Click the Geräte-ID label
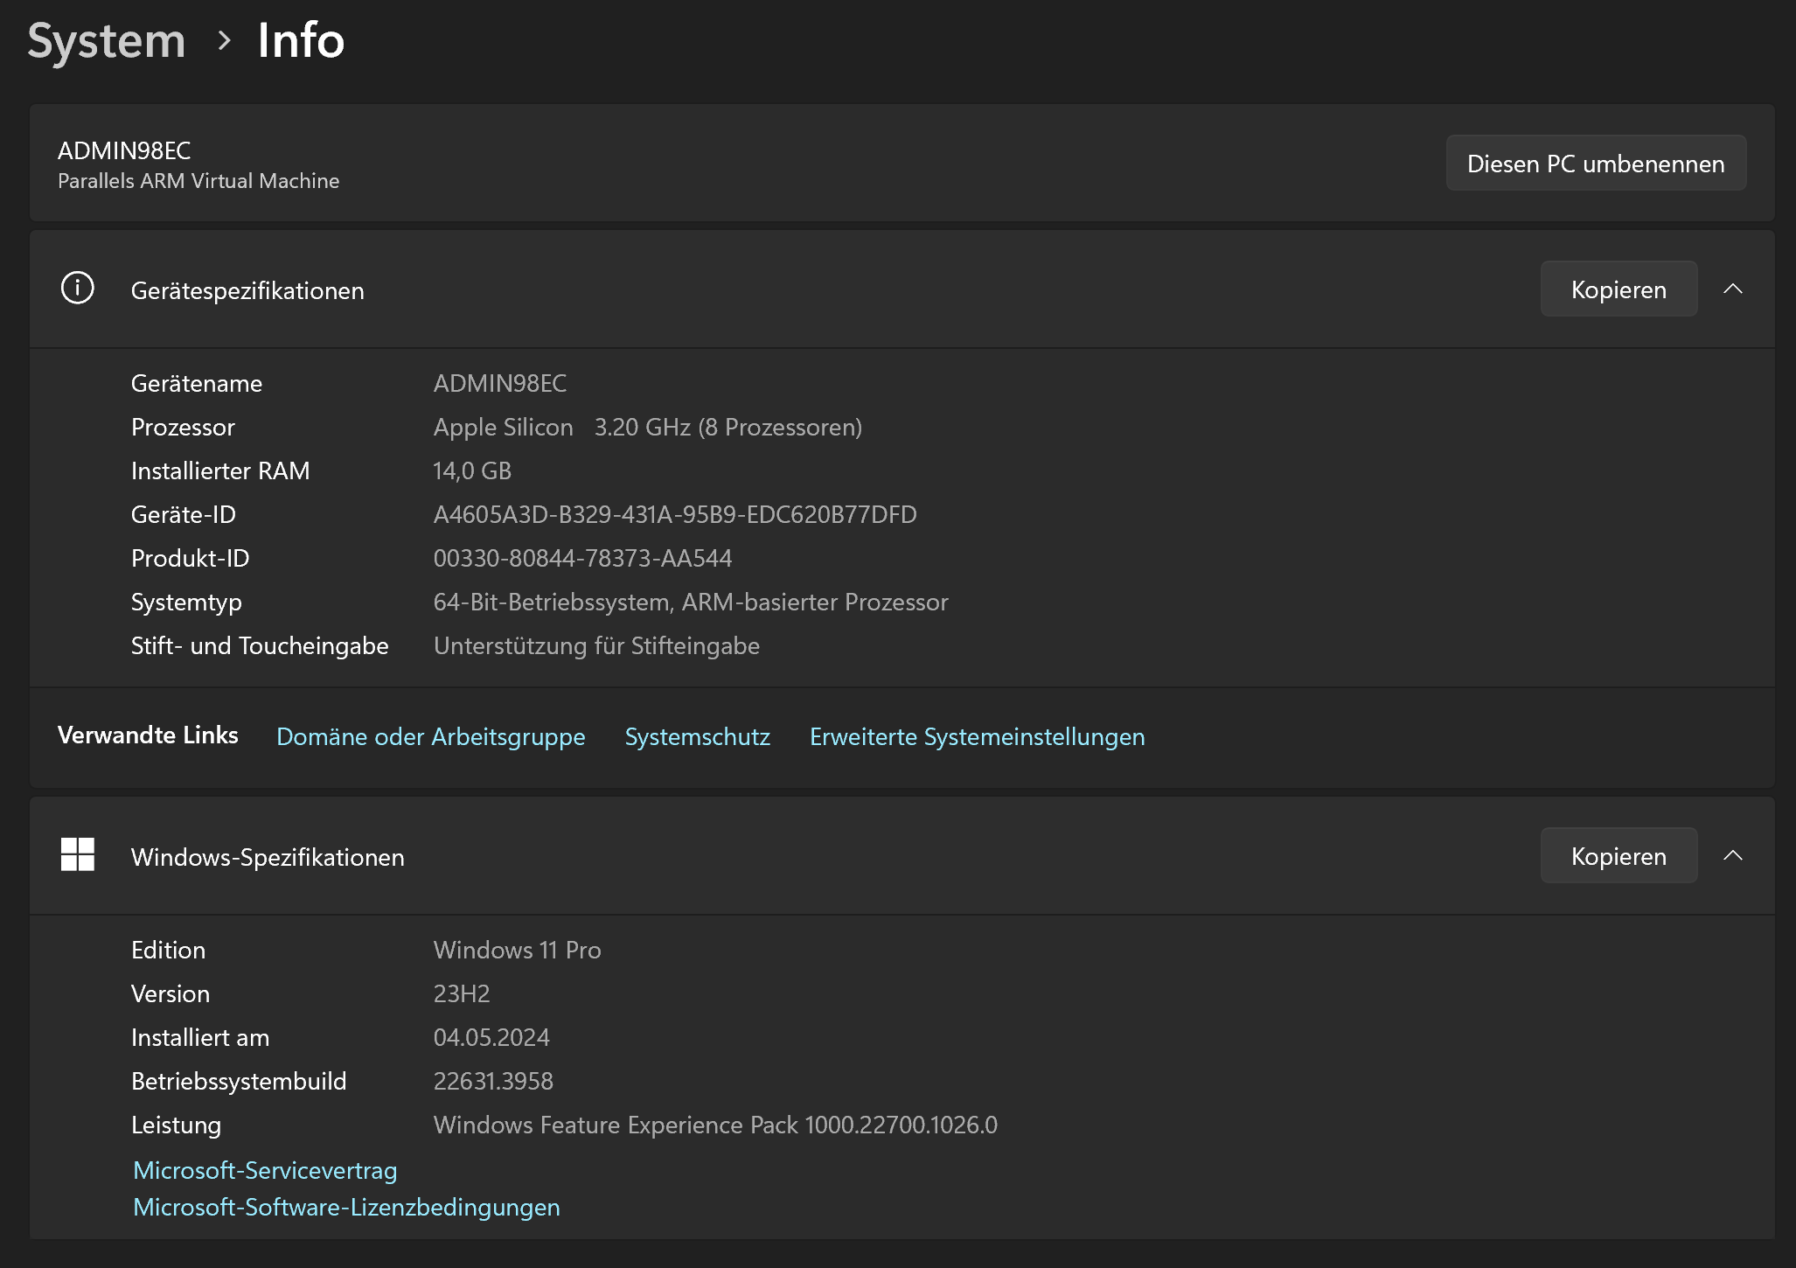Screen dimensions: 1796x1268 point(184,514)
